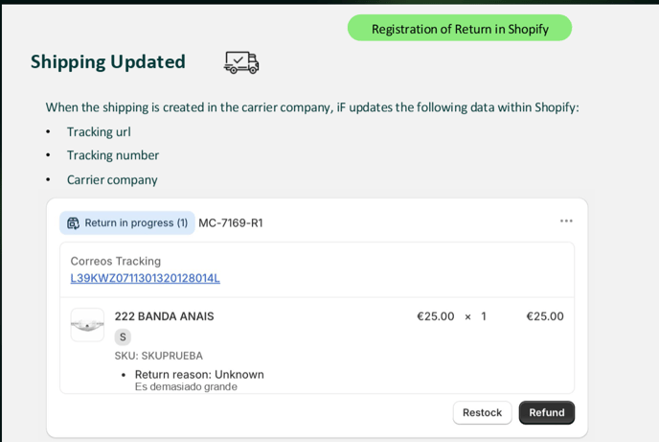Open the 222 BANDA ANAIS product thumbnail
The image size is (659, 442).
(x=87, y=325)
